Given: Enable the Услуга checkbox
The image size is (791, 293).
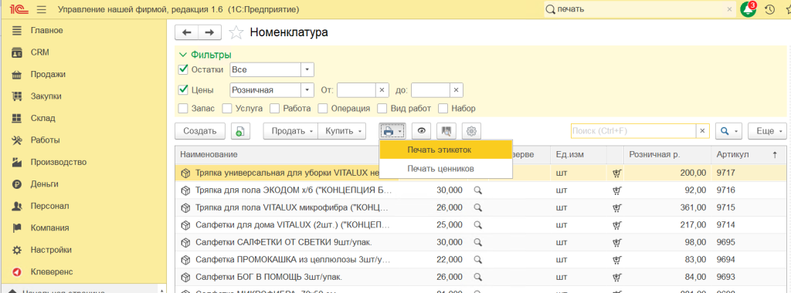Looking at the screenshot, I should (227, 108).
